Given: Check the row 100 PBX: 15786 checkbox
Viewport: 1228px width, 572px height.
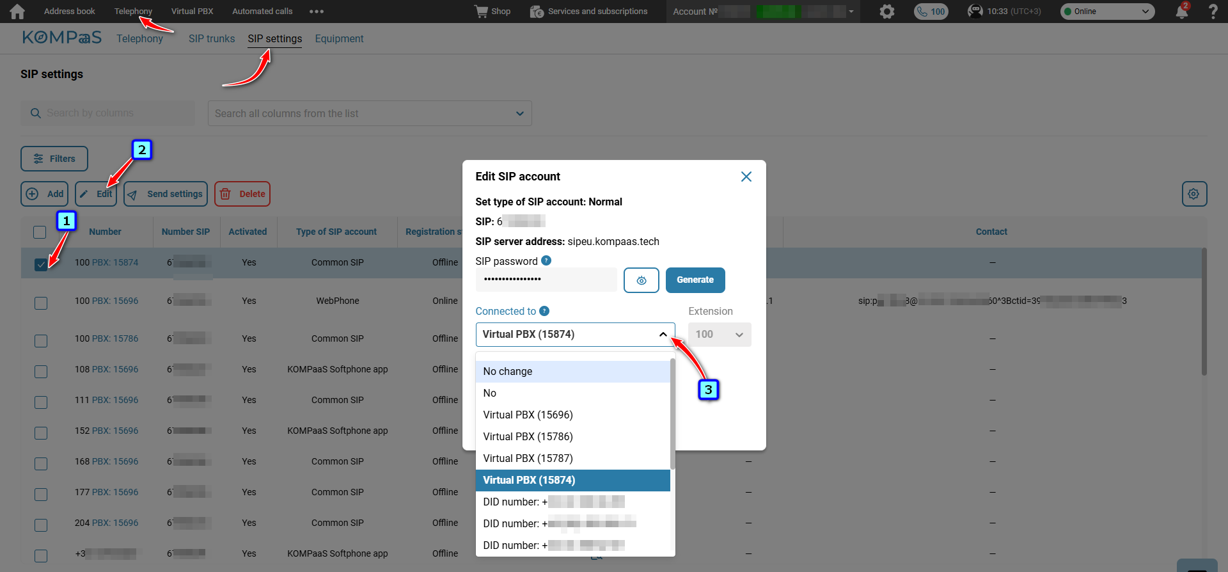Looking at the screenshot, I should point(41,341).
